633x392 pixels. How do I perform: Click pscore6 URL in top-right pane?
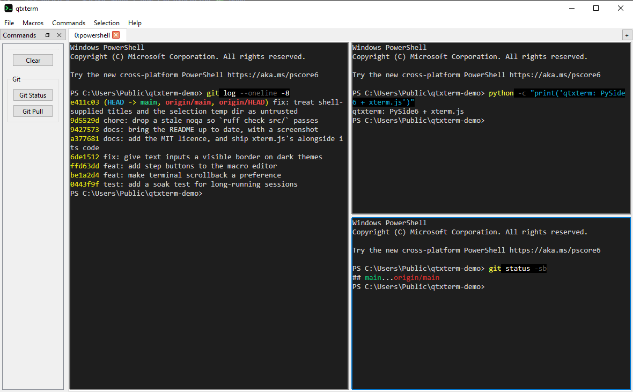click(x=555, y=75)
